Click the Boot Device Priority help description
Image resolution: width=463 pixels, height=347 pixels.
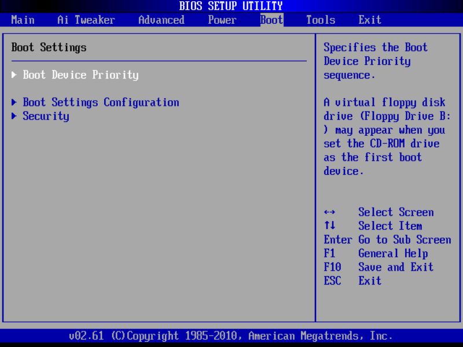(x=376, y=61)
